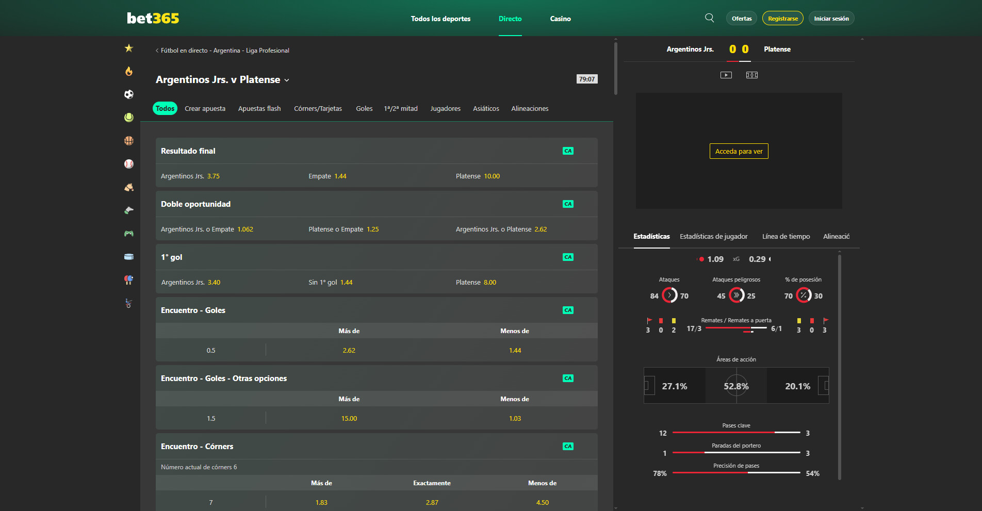
Task: Collapse Encuentro - Goles - Otras opciones market
Action: click(x=377, y=378)
